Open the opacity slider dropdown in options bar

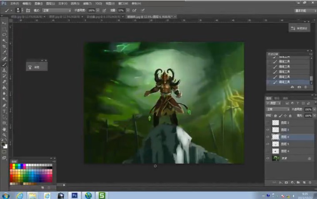98,10
